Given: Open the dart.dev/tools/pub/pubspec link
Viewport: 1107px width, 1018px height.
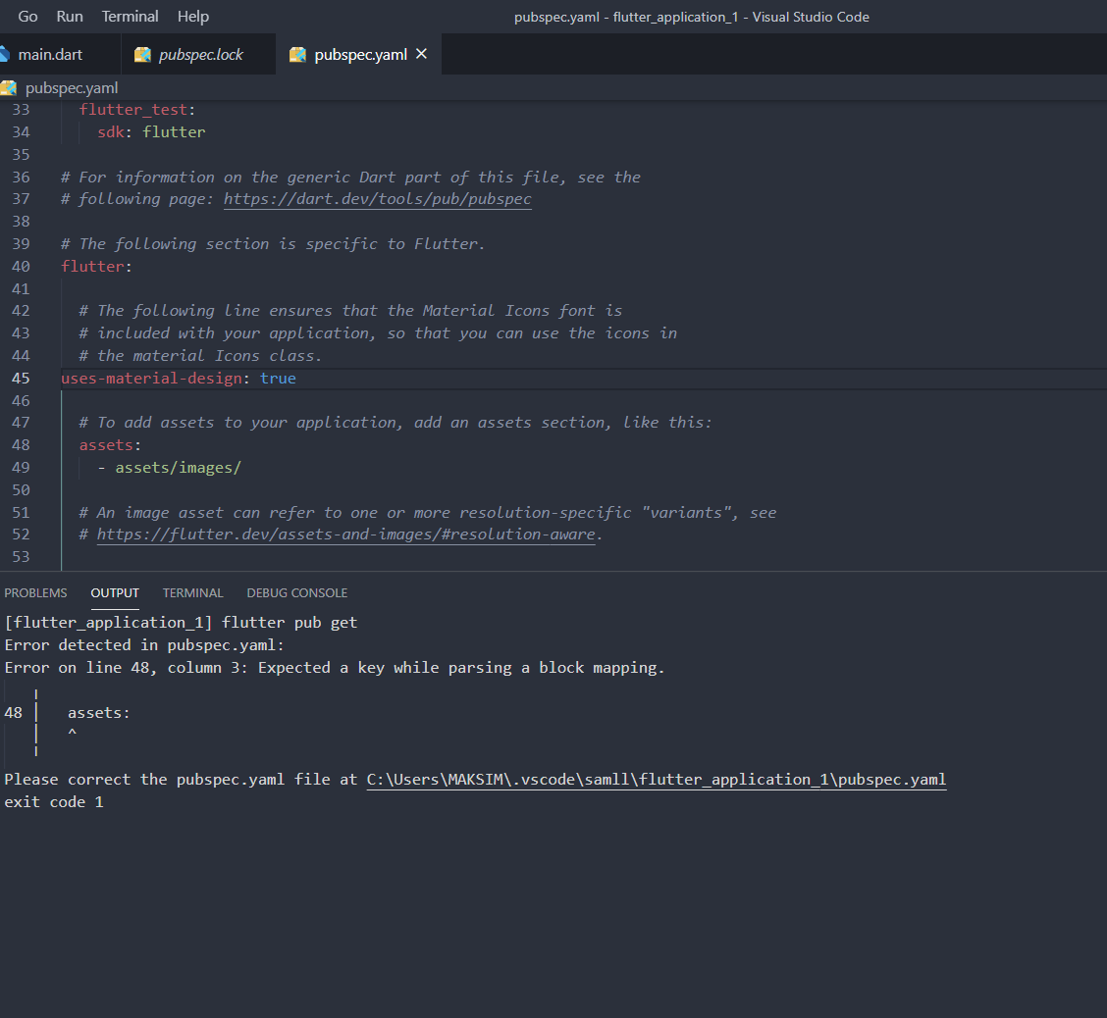Looking at the screenshot, I should [378, 199].
